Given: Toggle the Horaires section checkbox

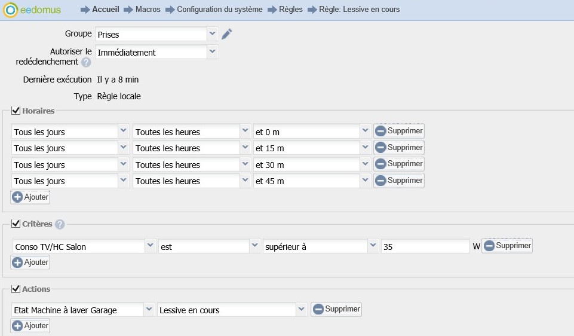Looking at the screenshot, I should point(16,111).
